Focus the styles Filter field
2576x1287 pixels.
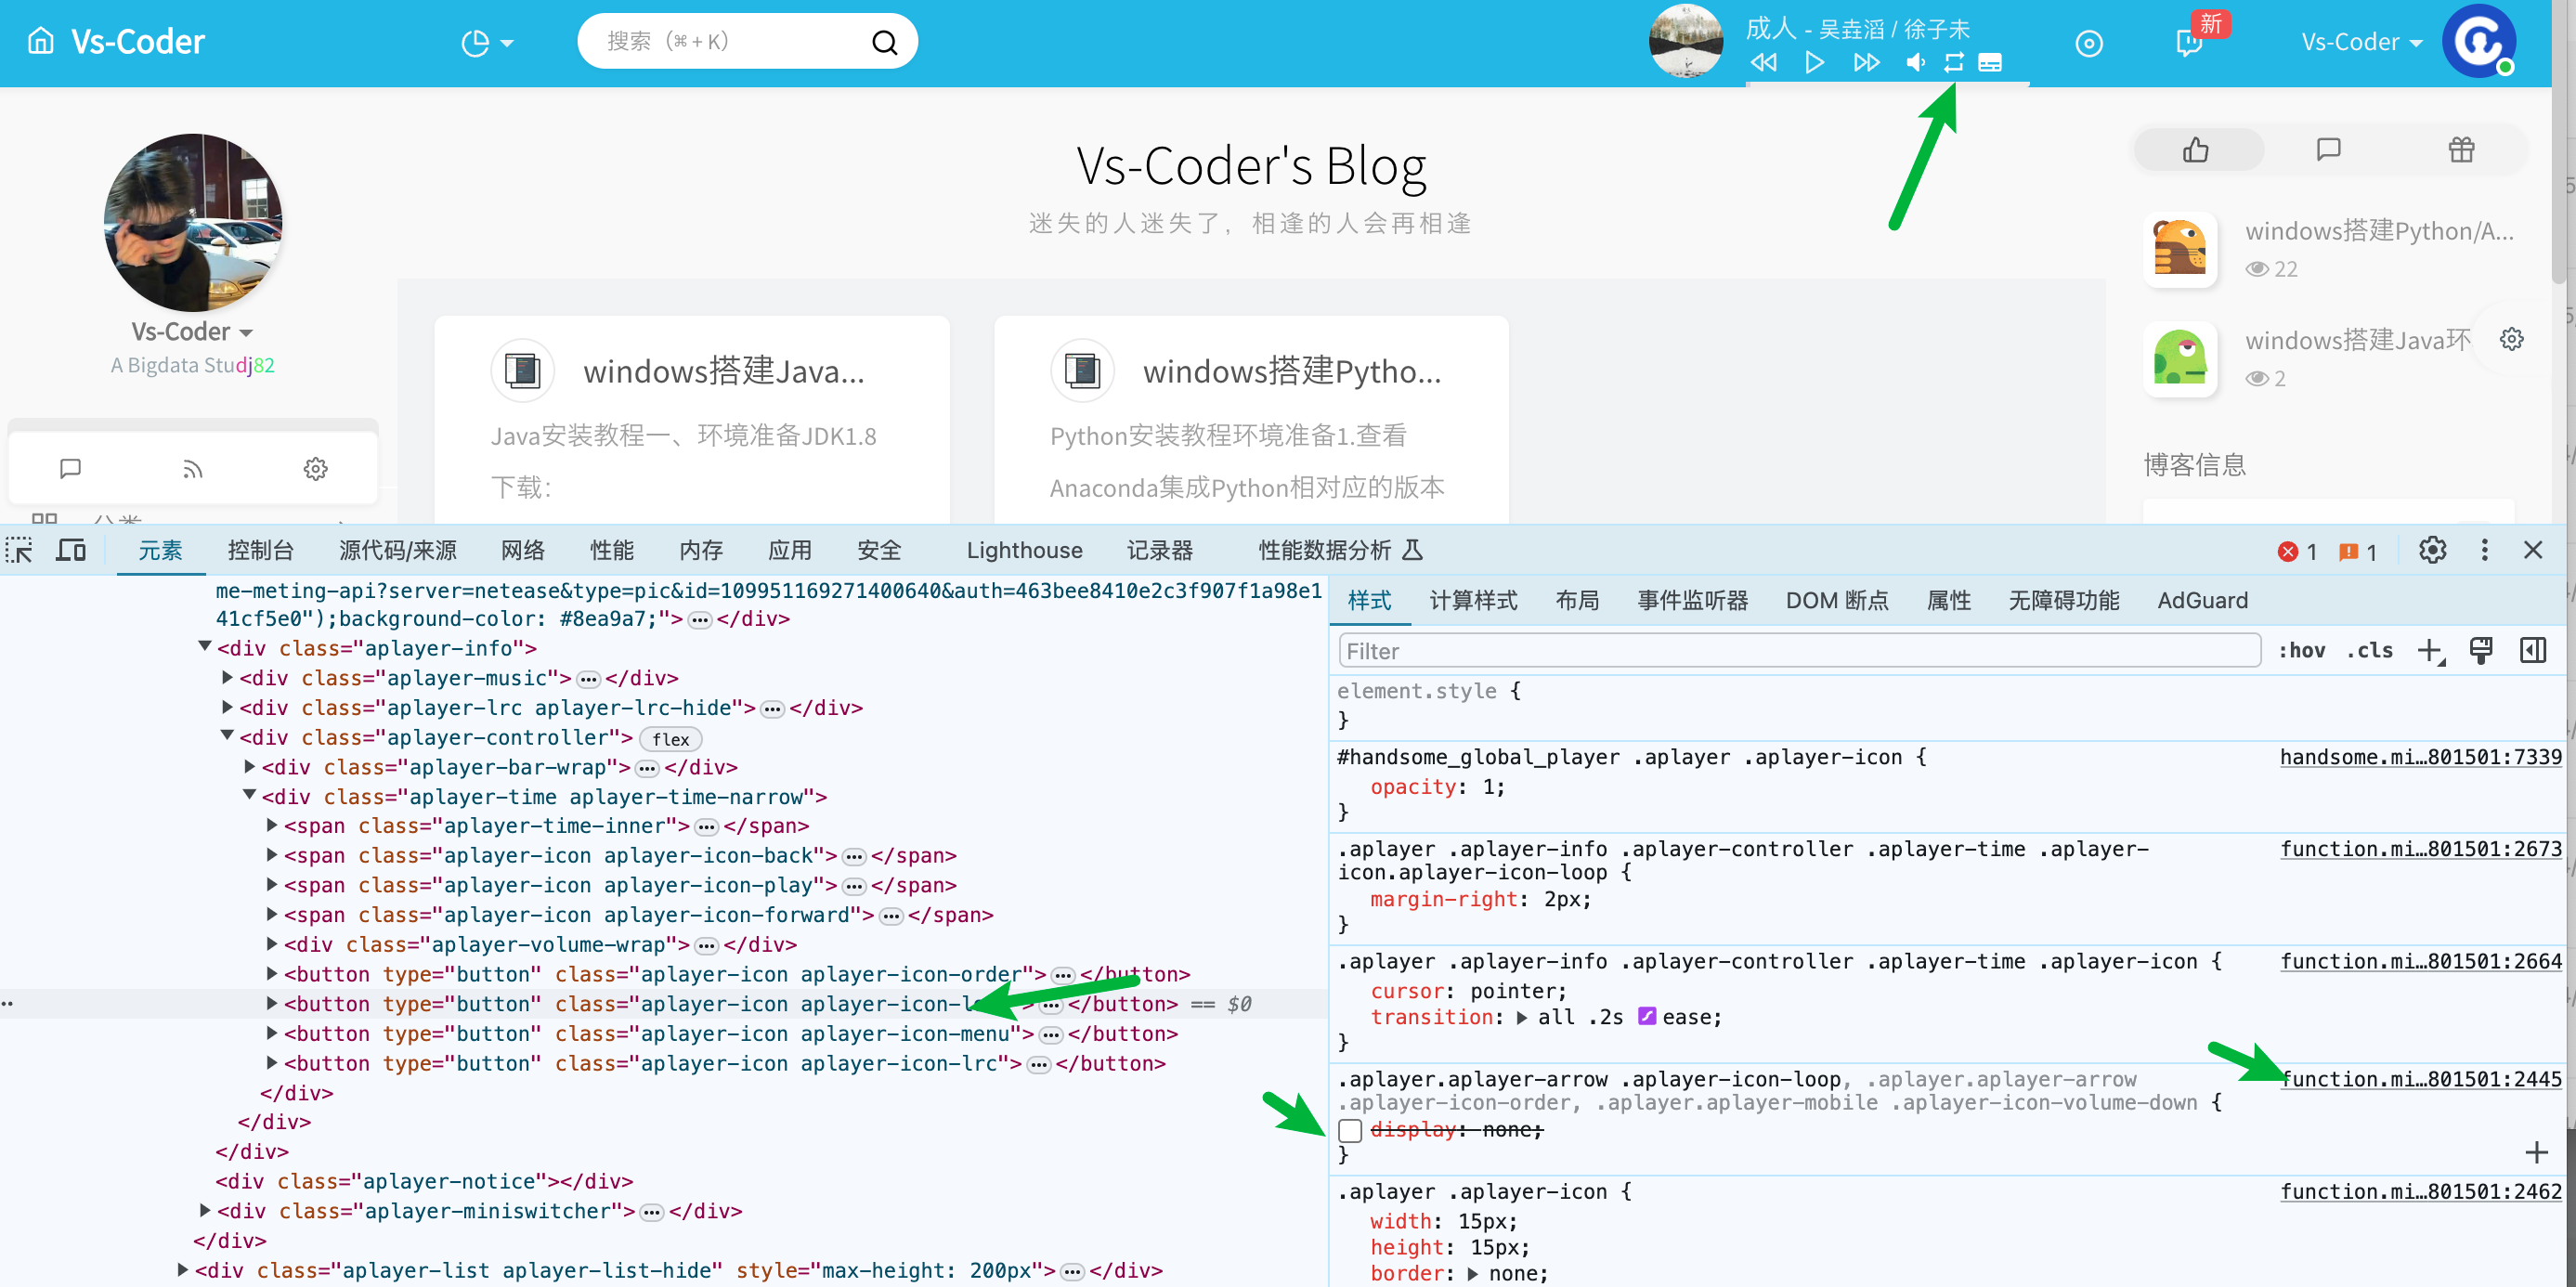pyautogui.click(x=1799, y=651)
